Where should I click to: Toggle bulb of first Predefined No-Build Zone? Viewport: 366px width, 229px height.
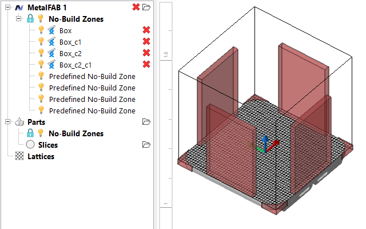[41, 76]
